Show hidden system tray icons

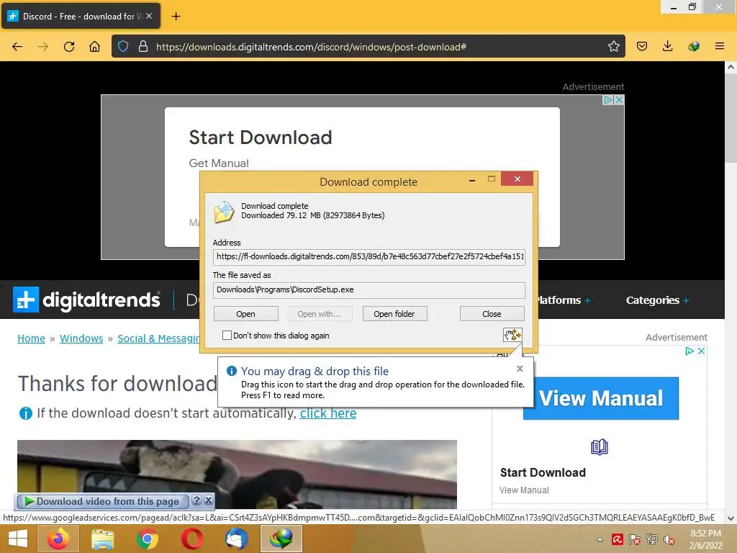click(x=600, y=539)
